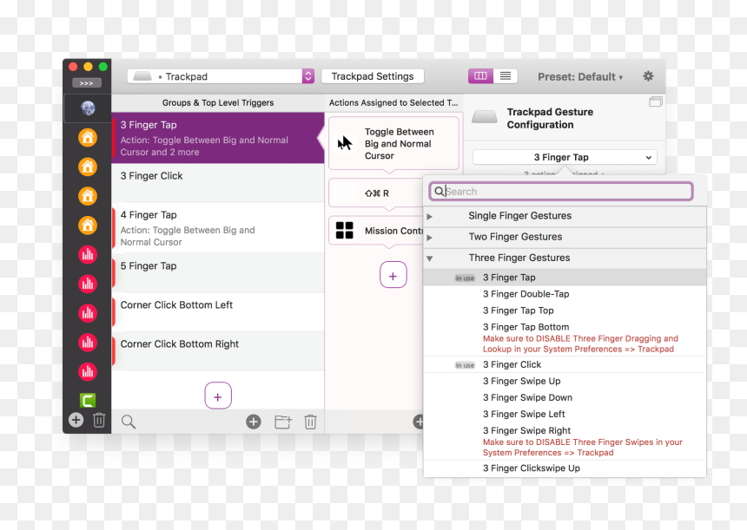This screenshot has width=747, height=530.
Task: Select the Mission Control action grid icon
Action: point(345,230)
